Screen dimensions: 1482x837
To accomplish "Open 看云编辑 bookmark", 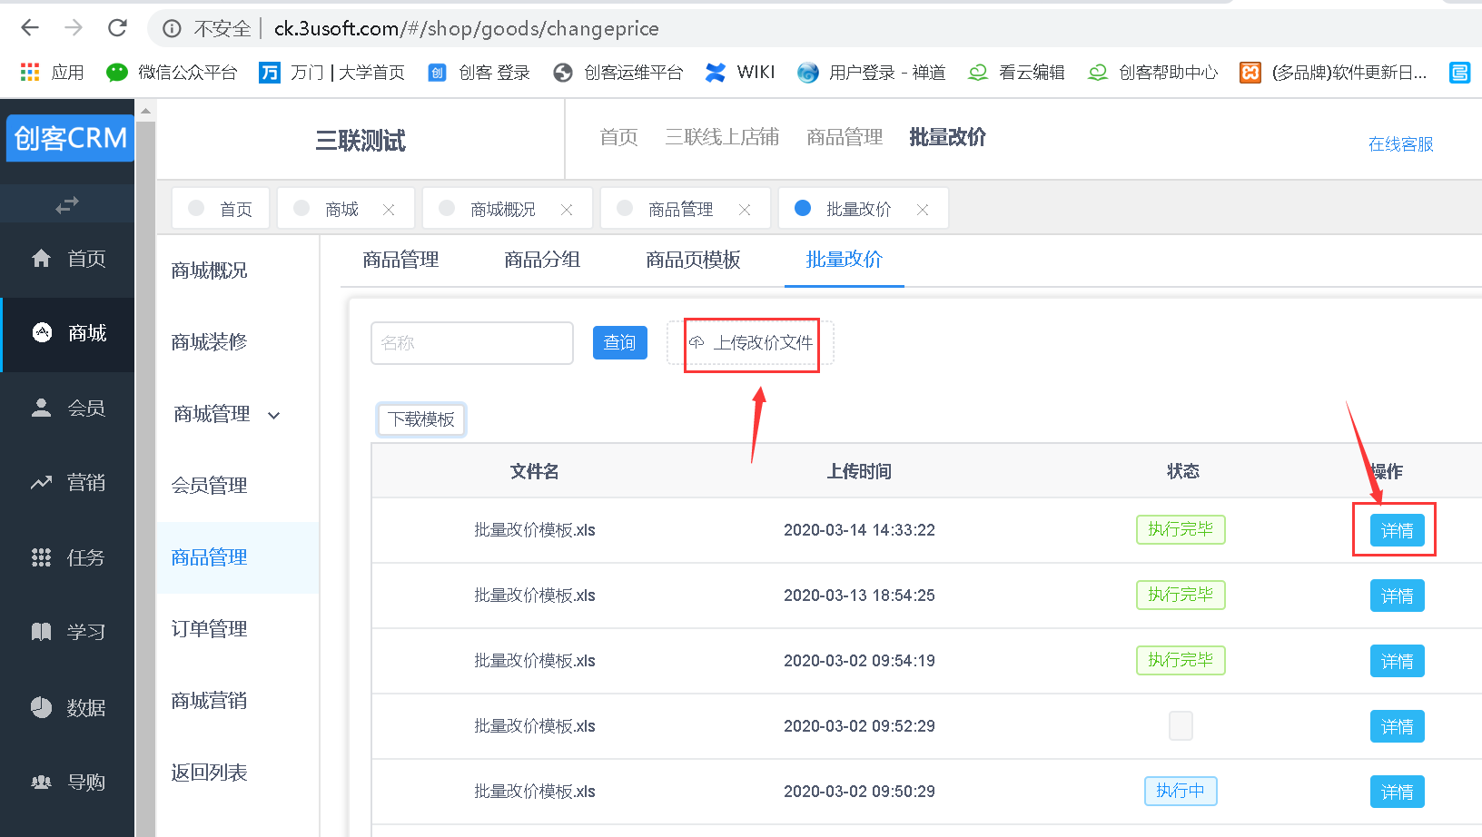I will (x=1016, y=73).
